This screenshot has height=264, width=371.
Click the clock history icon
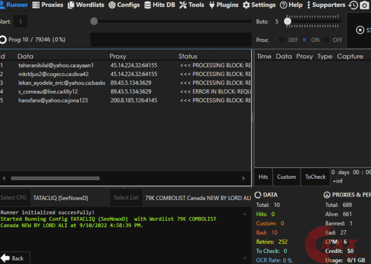(353, 5)
